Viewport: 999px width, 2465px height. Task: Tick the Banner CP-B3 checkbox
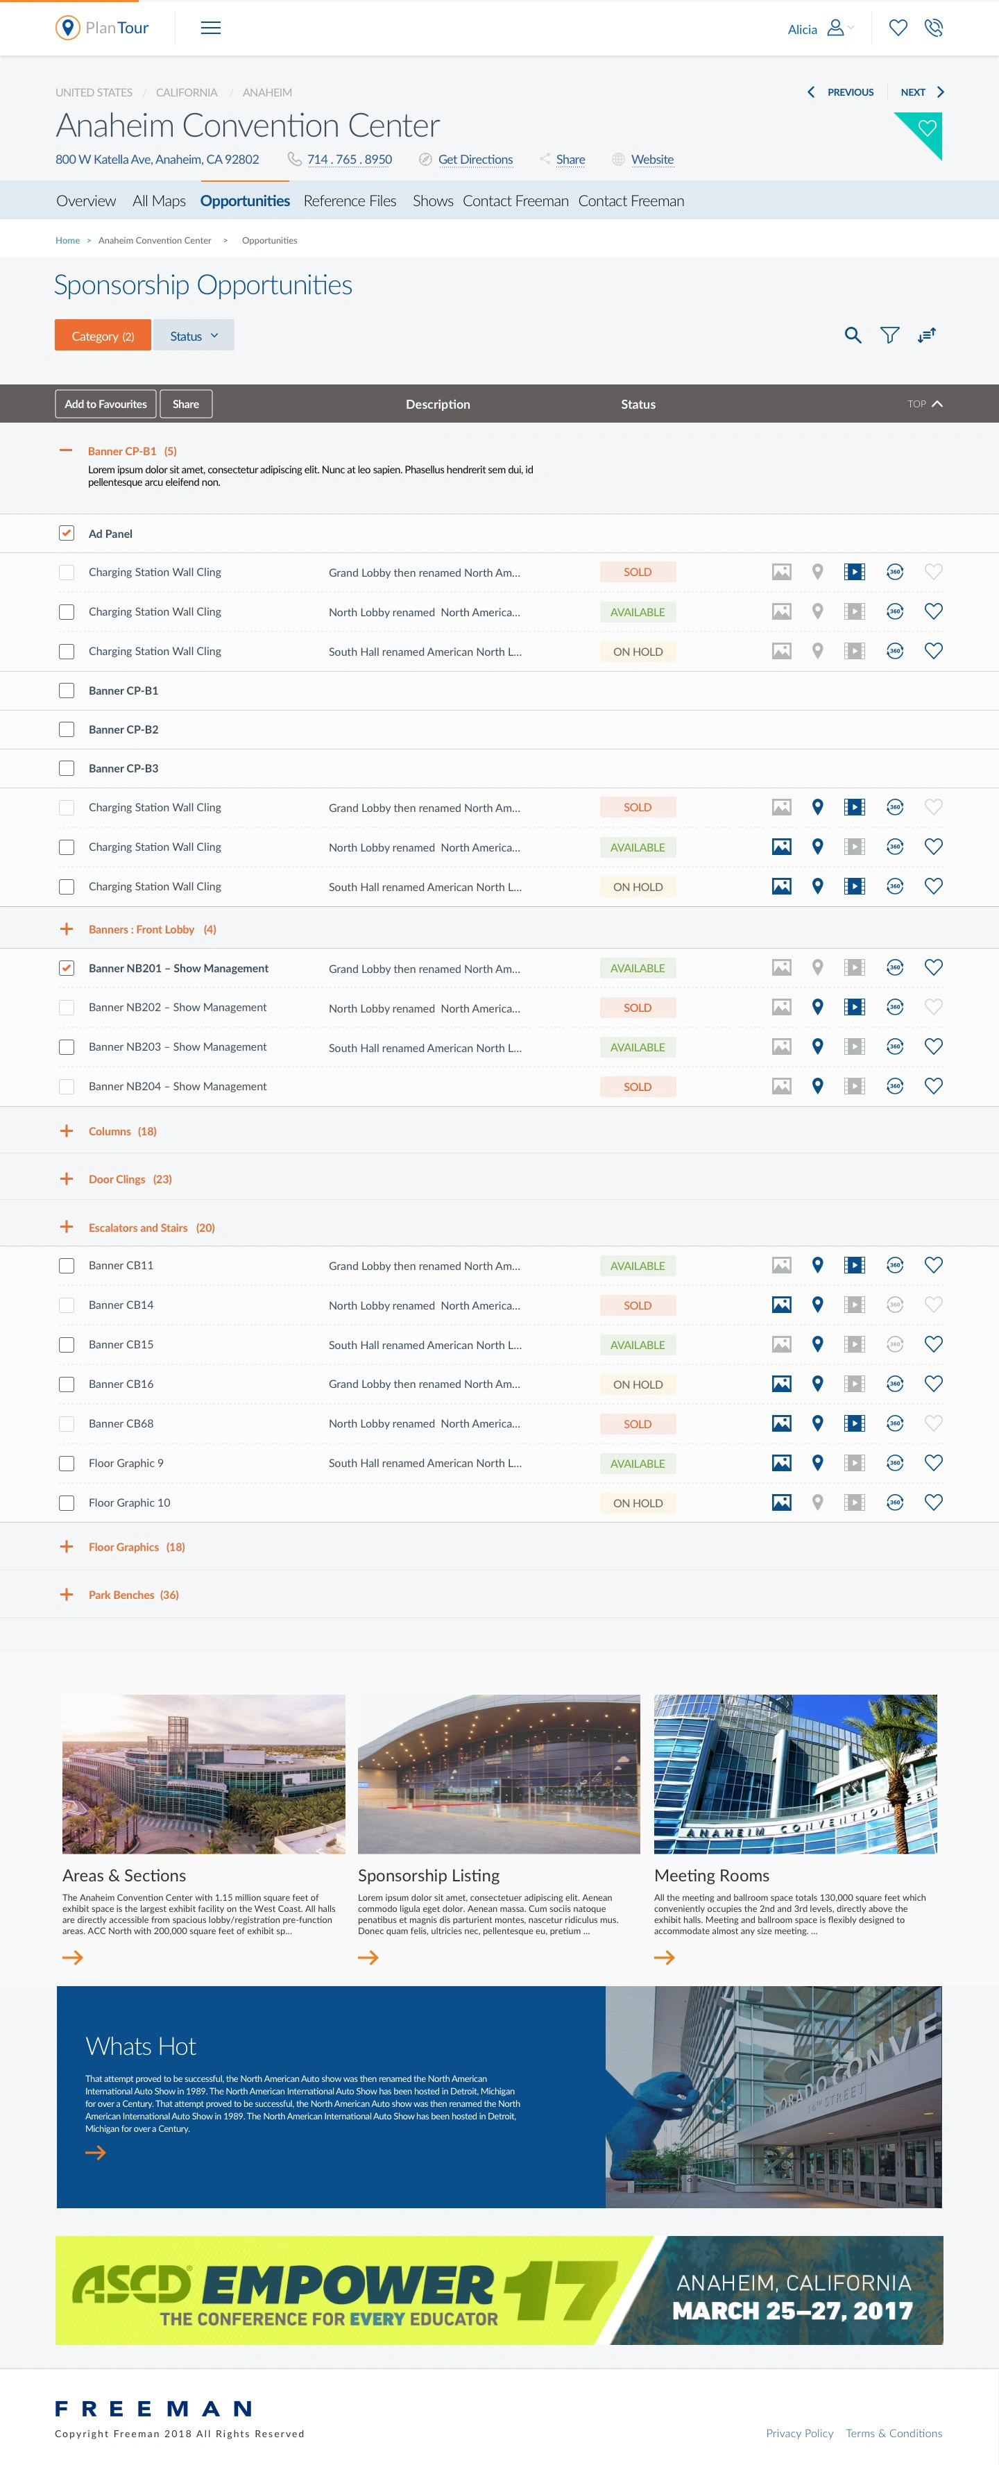66,768
